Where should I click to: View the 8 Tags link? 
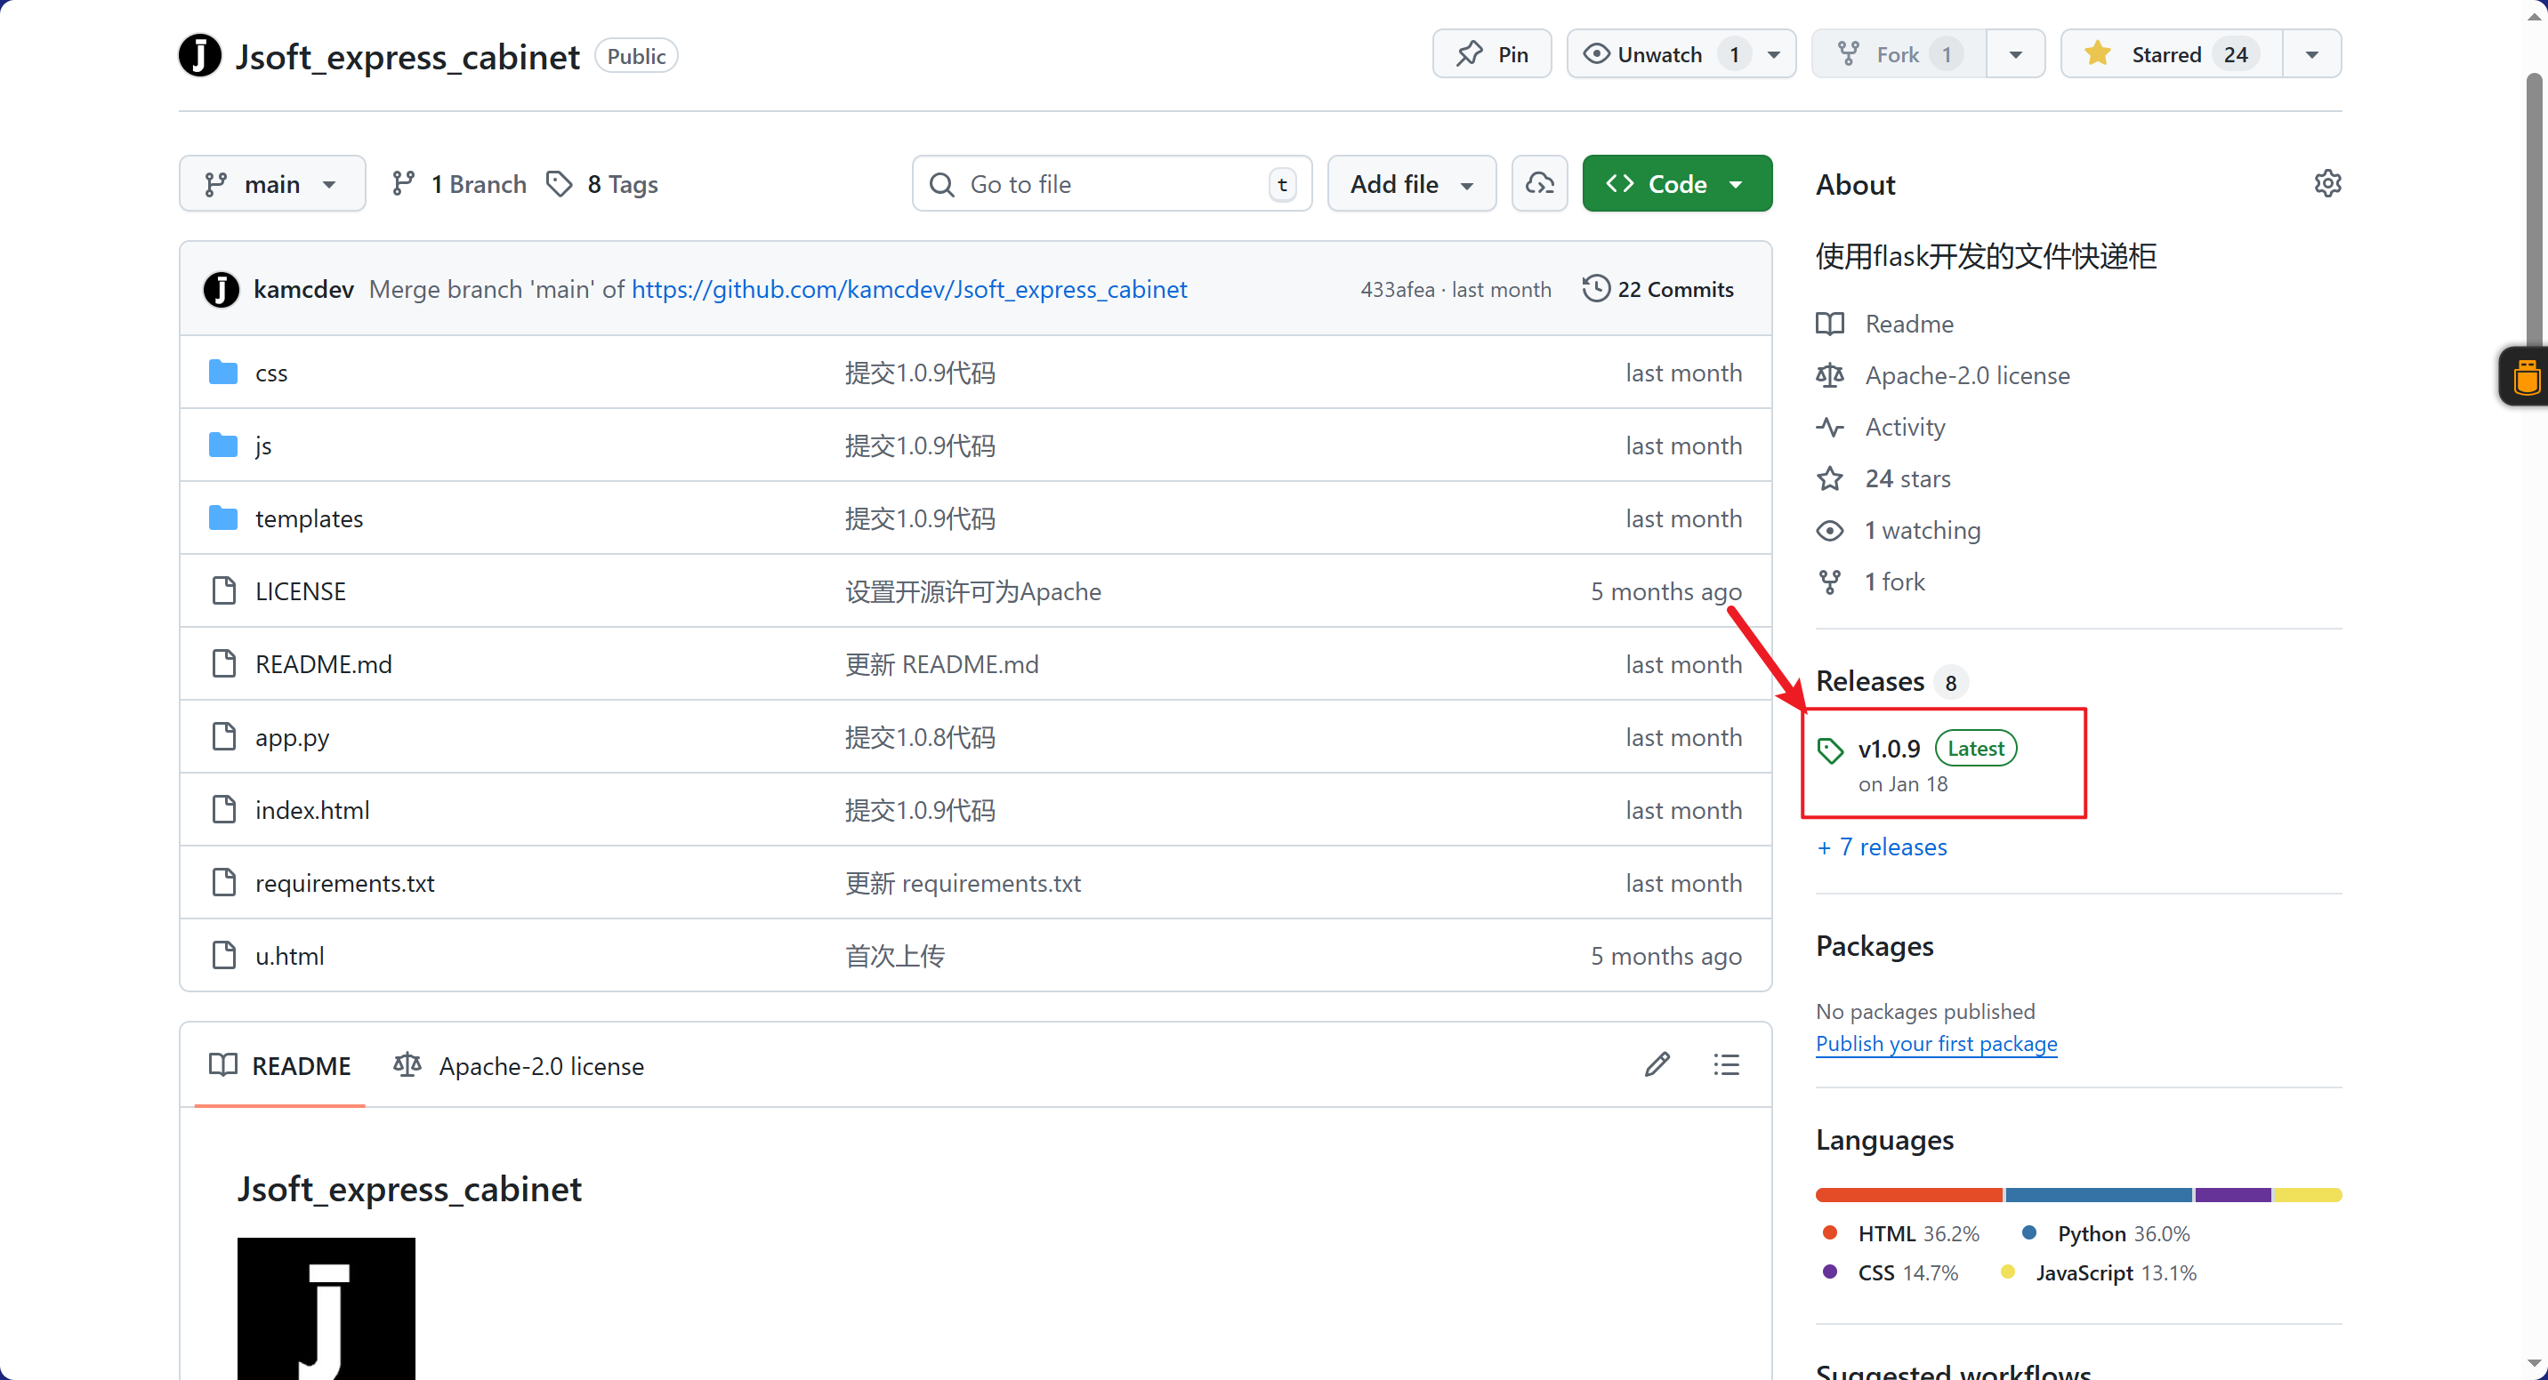[x=602, y=184]
